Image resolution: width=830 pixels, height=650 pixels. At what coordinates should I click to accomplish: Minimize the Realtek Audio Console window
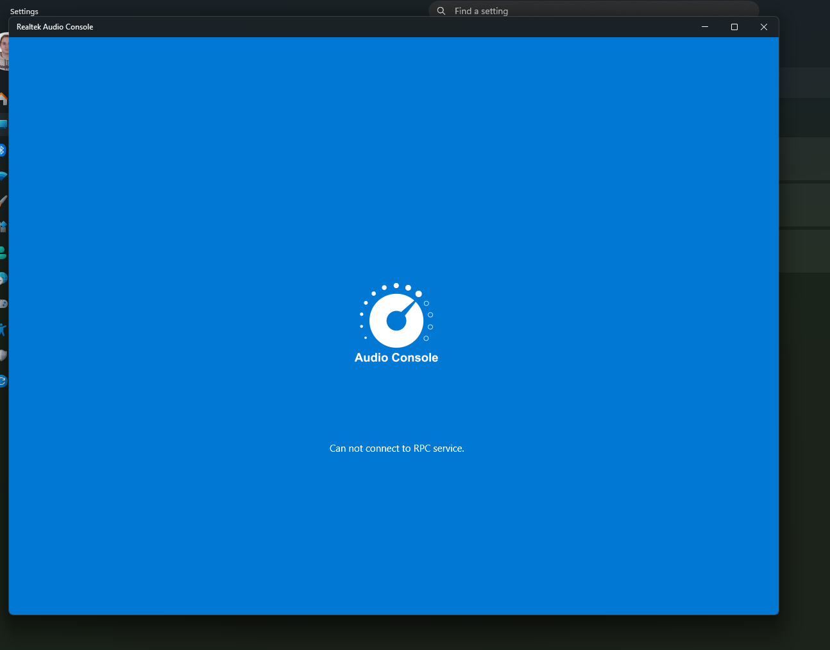click(705, 27)
